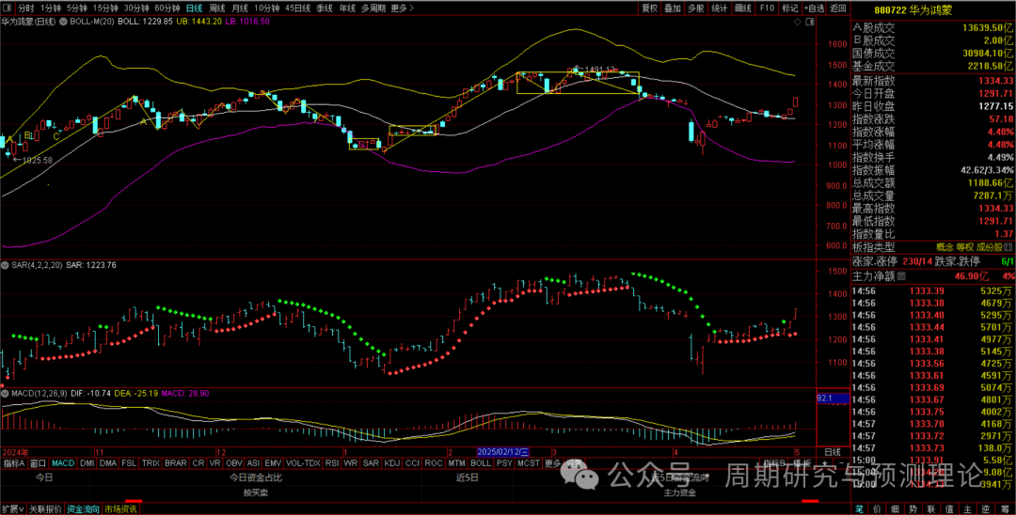Expand the 扩展 bottom panel menu

point(10,508)
